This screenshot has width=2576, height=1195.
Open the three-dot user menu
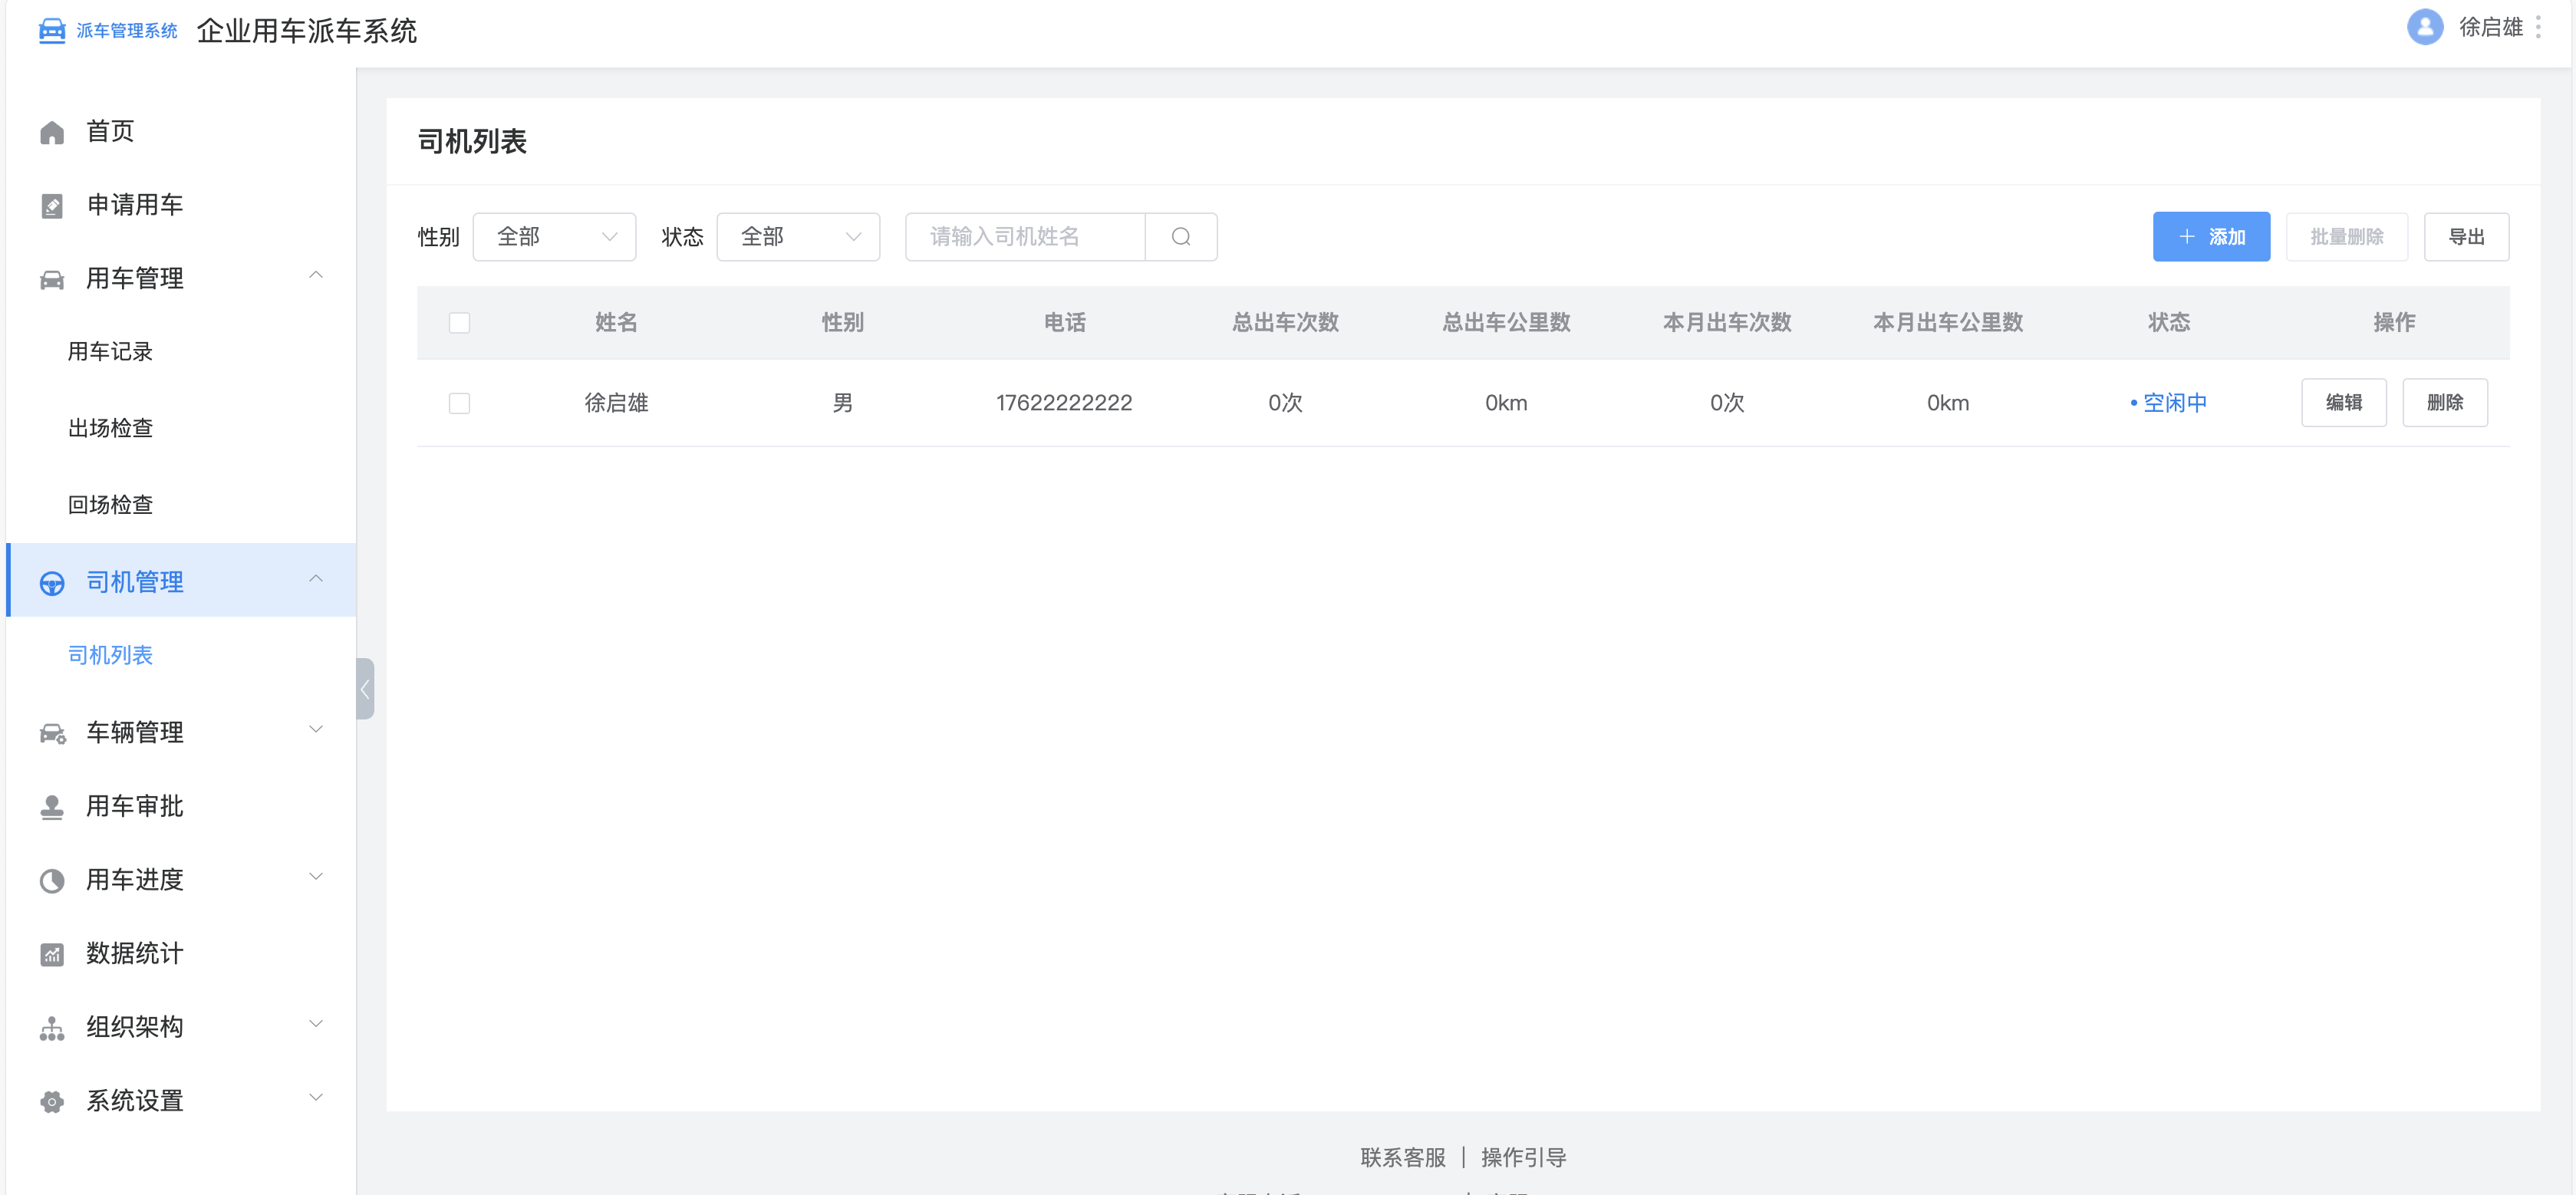click(2538, 27)
